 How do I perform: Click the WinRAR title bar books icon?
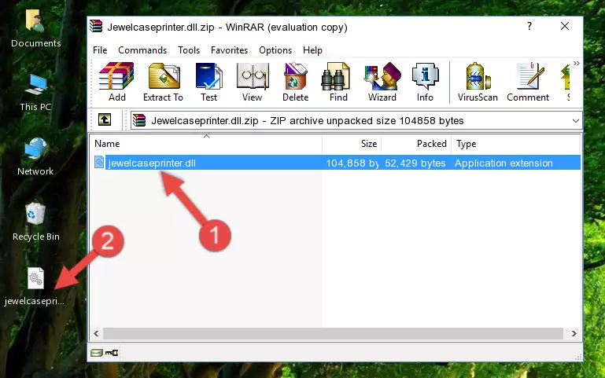coord(97,26)
